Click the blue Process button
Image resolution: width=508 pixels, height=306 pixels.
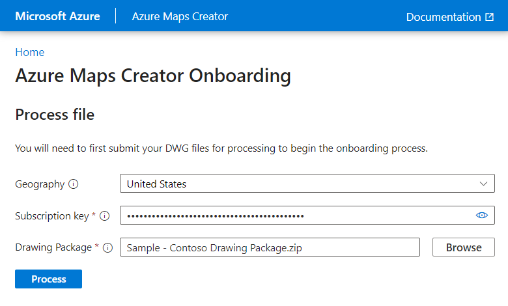click(x=48, y=279)
